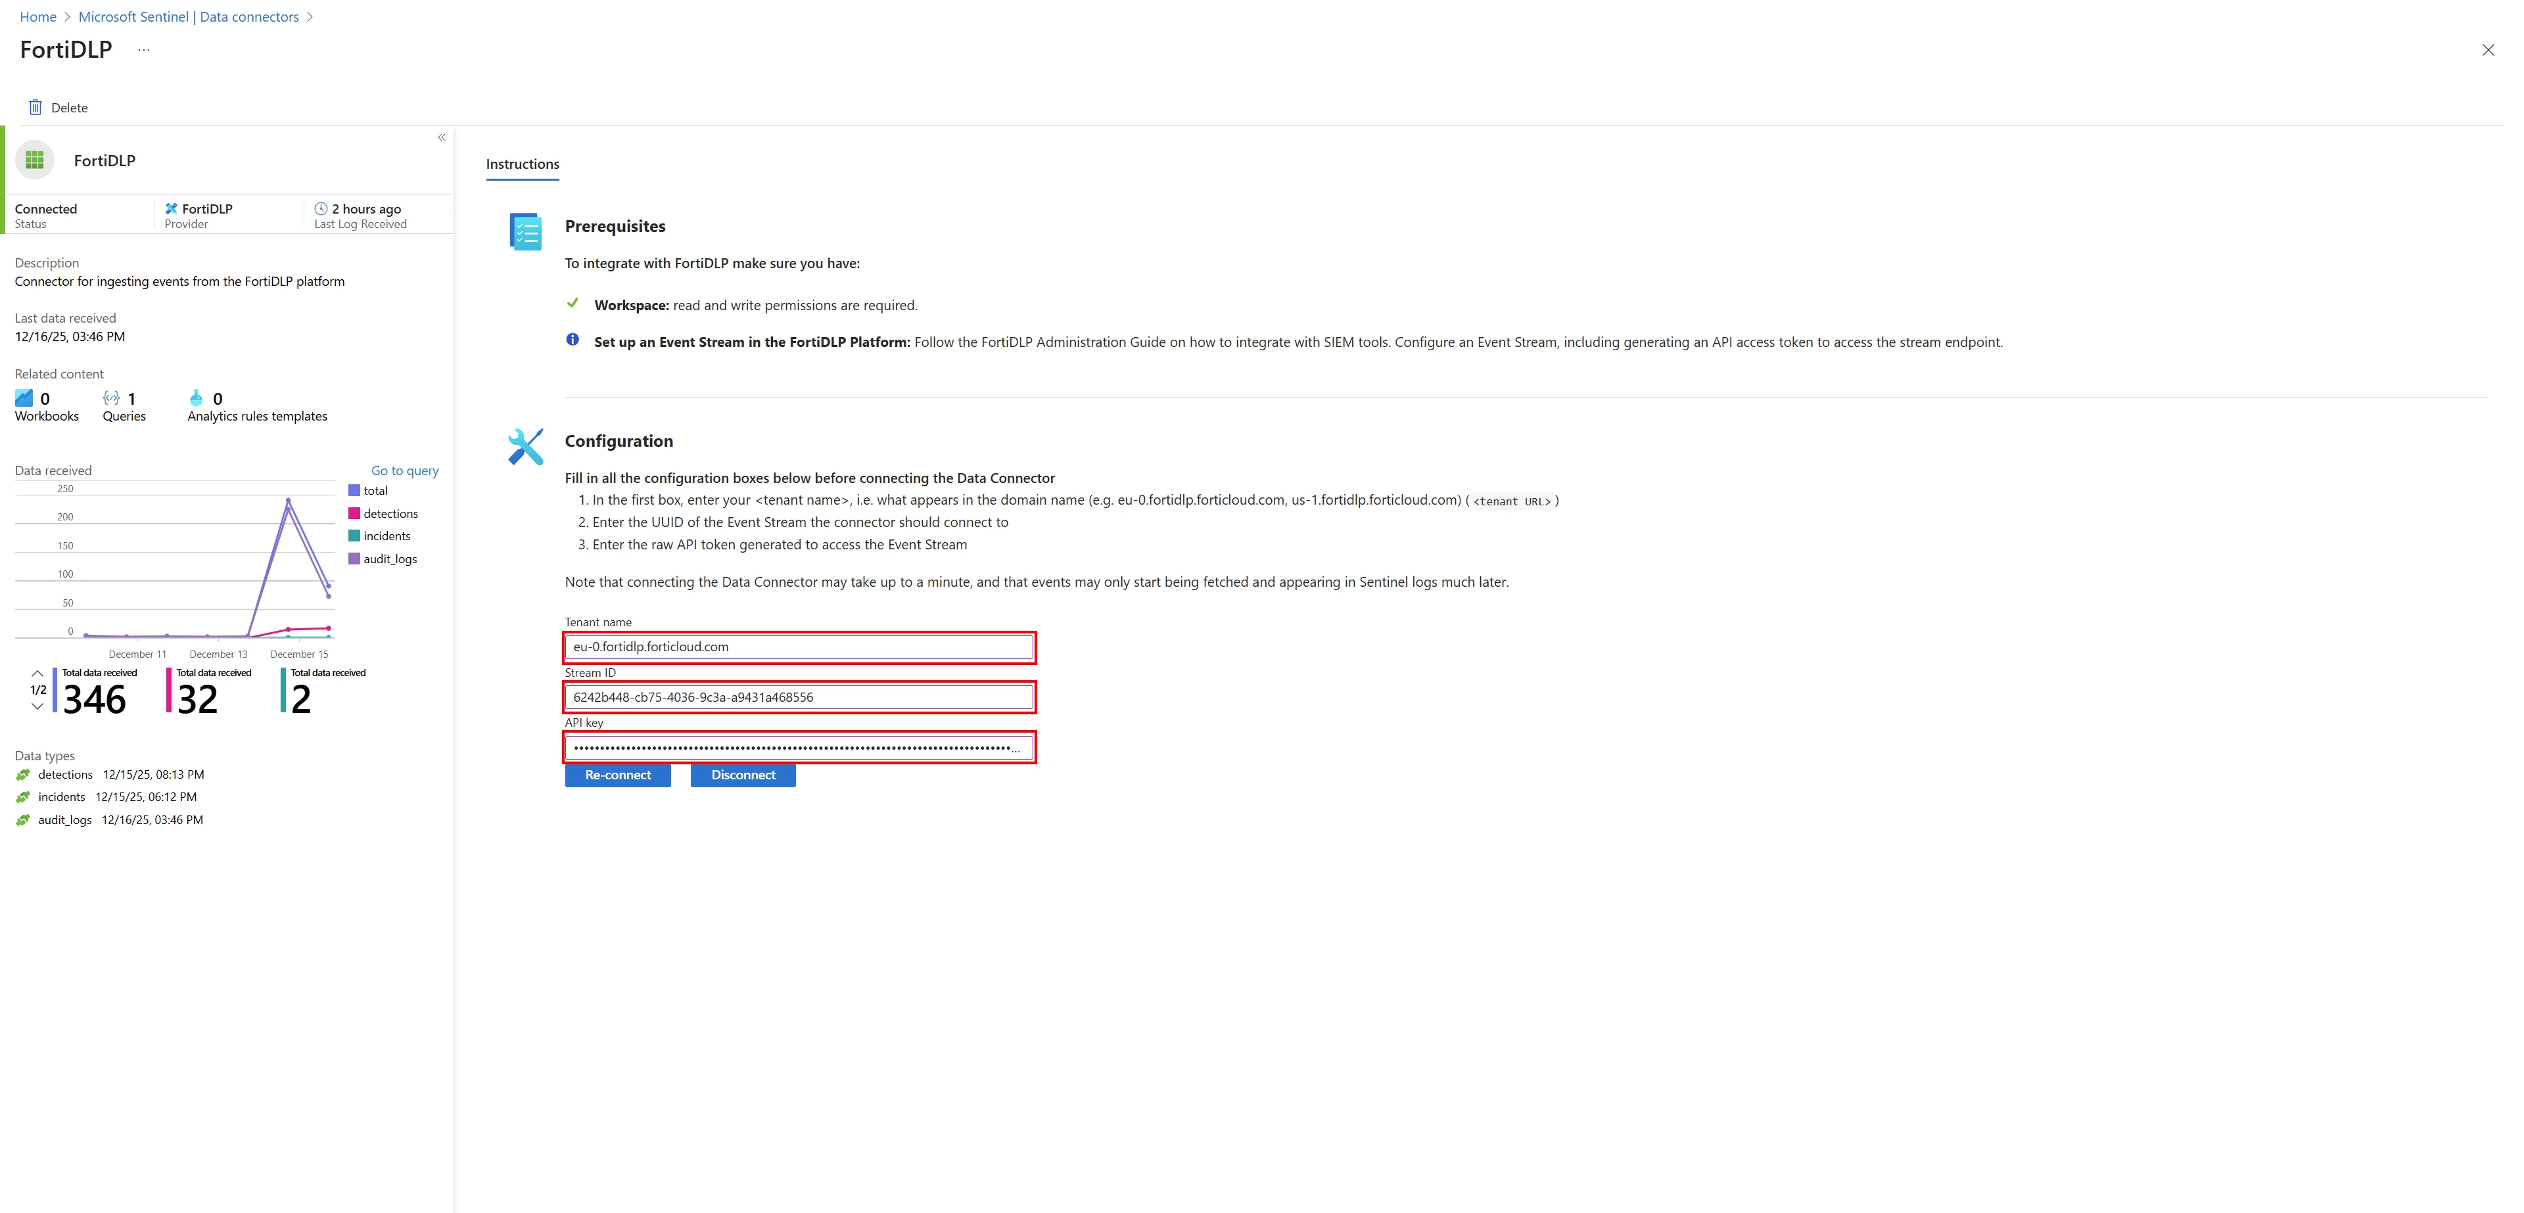Click the detections data type status icon
This screenshot has height=1213, width=2524.
point(24,775)
